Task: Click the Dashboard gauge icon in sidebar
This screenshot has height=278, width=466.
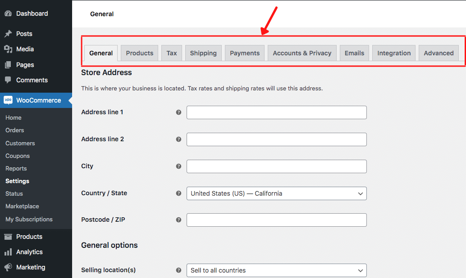Action: (8, 13)
